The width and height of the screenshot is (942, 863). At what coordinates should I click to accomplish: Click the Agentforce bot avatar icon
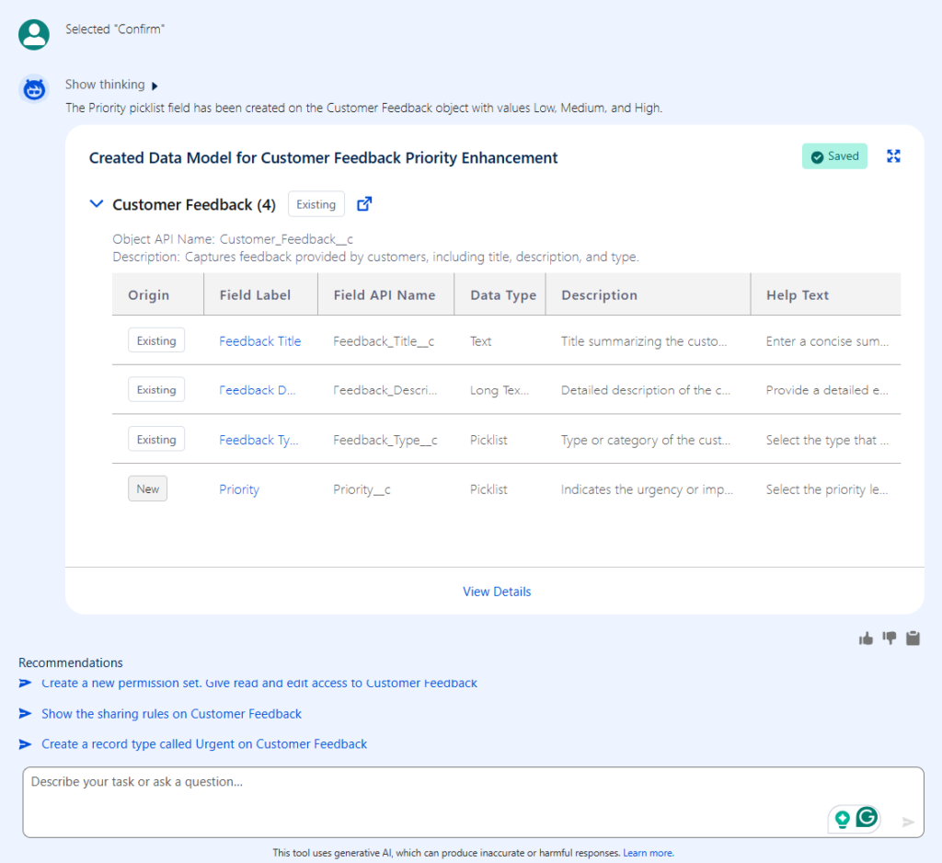click(34, 89)
